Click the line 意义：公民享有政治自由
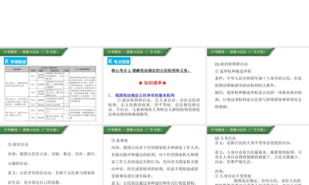309x185 pixels. click(x=51, y=173)
